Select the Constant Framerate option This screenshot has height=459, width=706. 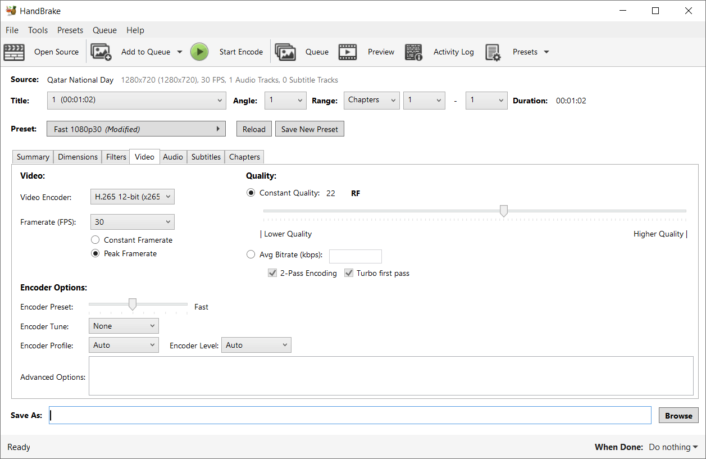95,239
